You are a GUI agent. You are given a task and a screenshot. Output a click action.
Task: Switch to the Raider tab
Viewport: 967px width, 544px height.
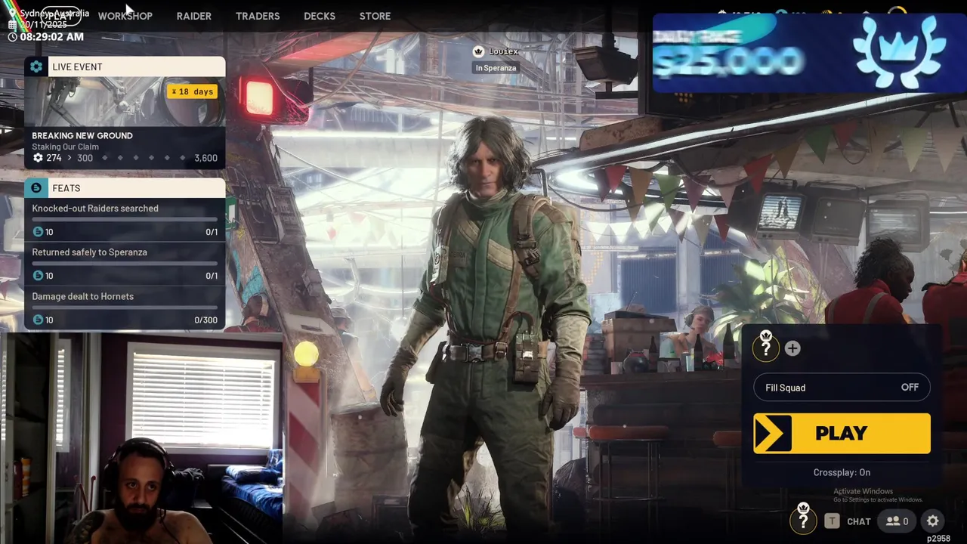[x=193, y=16]
